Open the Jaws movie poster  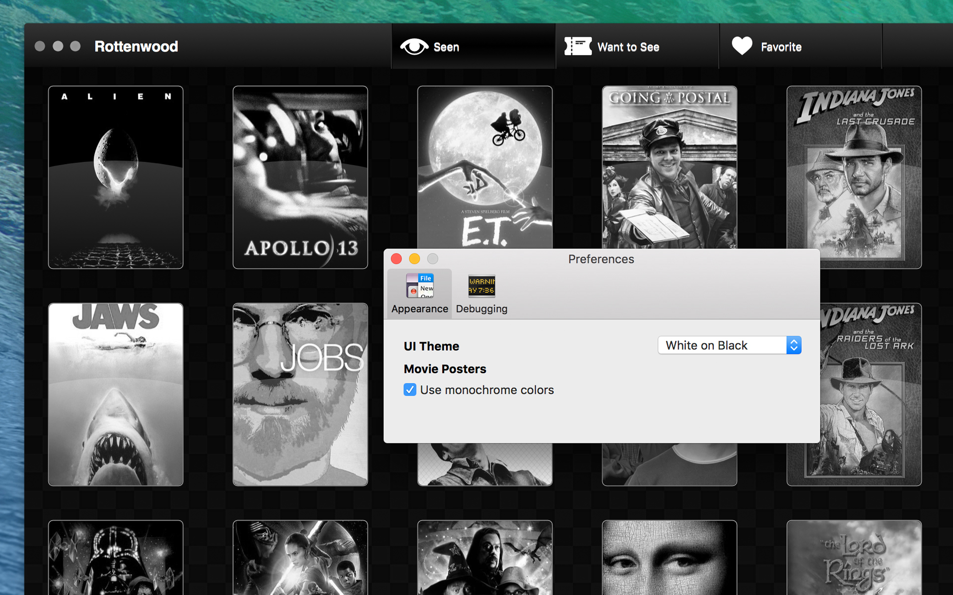coord(116,395)
